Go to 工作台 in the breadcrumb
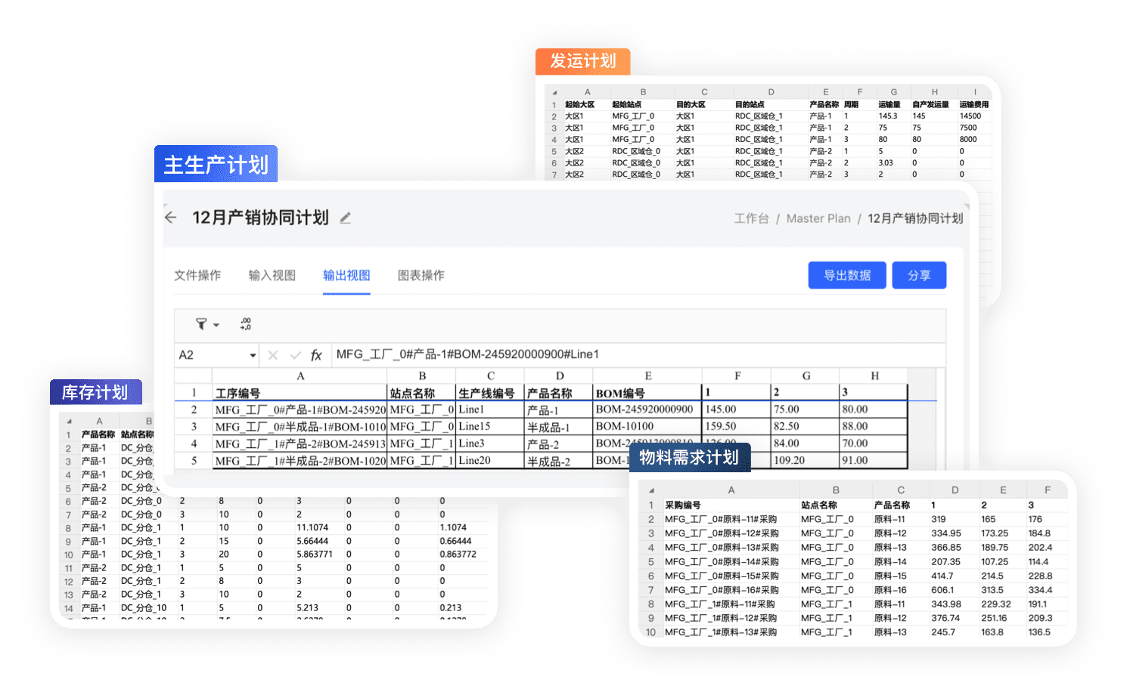 [x=750, y=218]
